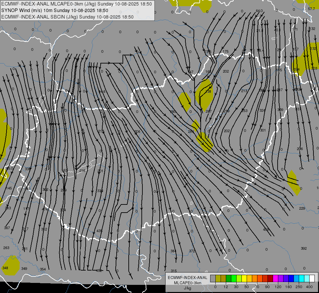Click the map value '138' on olive patch
319x293 pixels.
(208, 91)
